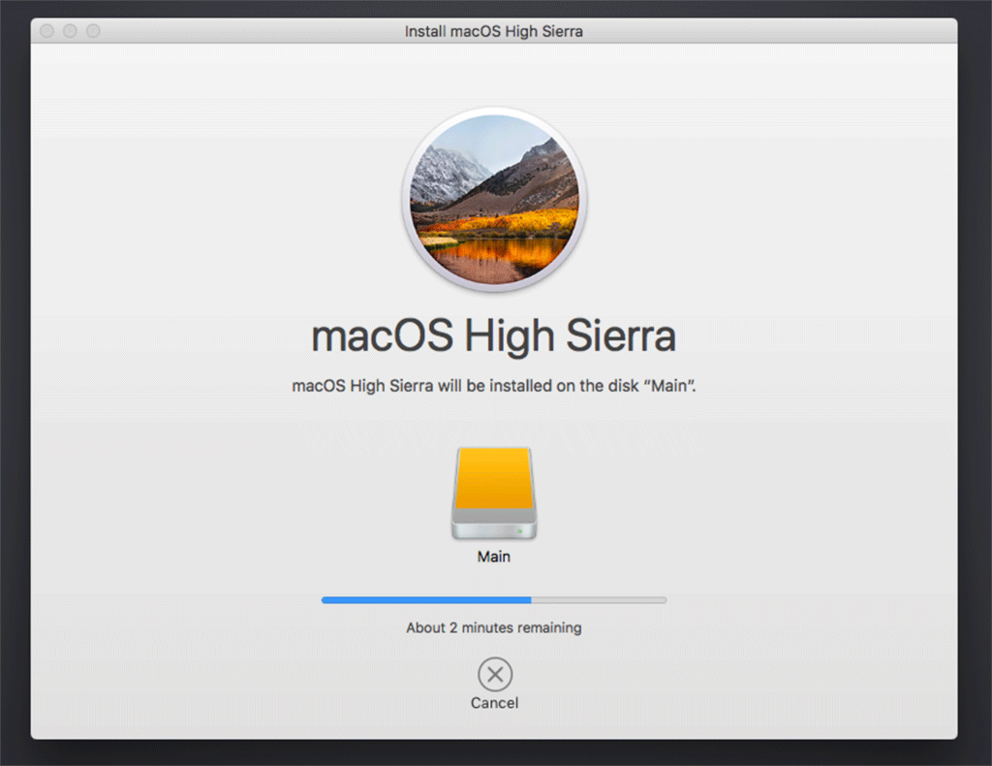Click the "Install macOS High Sierra" window title

494,31
